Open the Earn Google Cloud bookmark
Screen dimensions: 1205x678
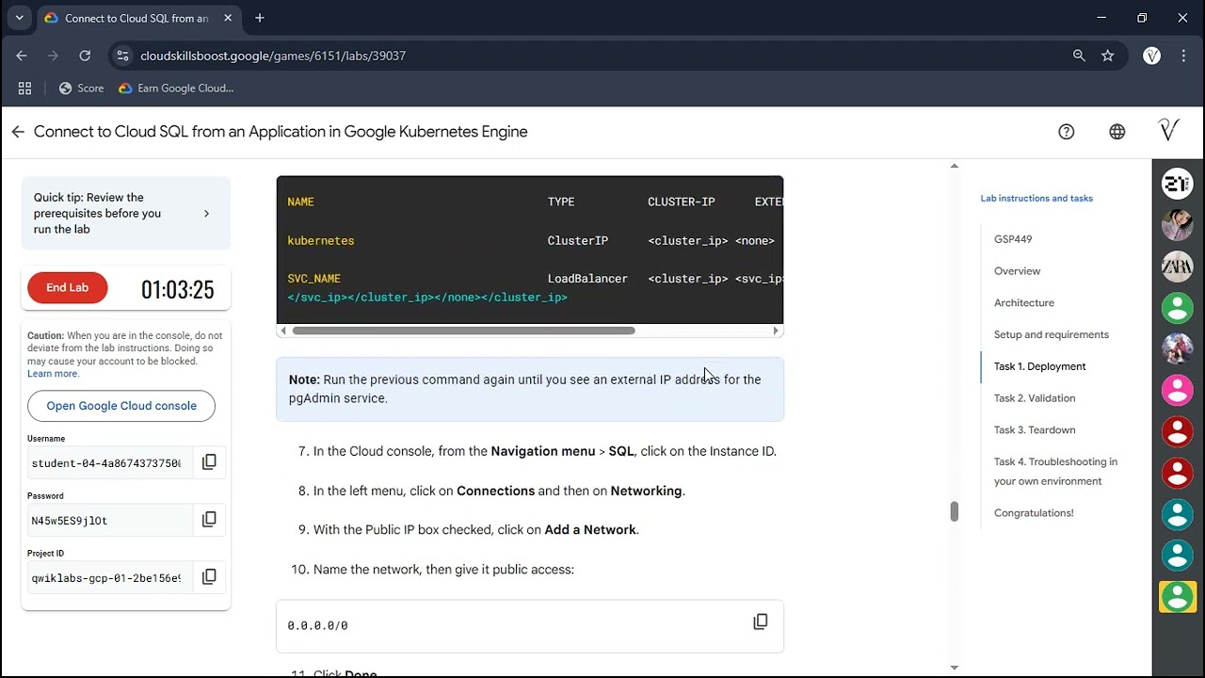point(176,88)
